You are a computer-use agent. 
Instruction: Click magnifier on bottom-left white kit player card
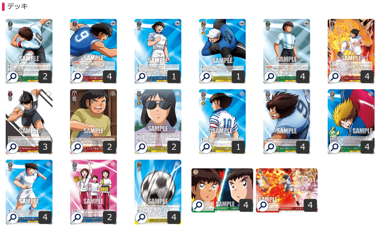click(13, 217)
